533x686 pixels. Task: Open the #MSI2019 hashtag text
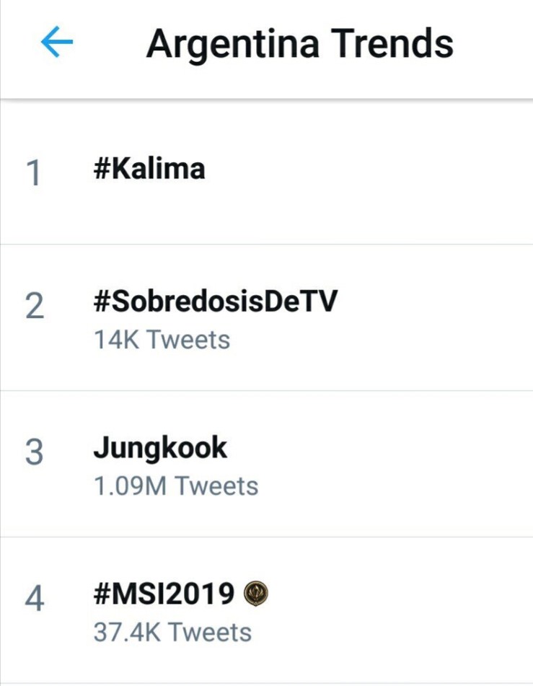[164, 594]
